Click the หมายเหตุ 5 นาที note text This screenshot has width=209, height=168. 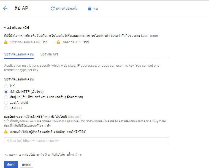43,155
